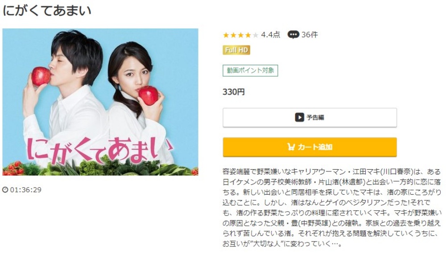Screen dimensions: 446x254
Task: Click the にがくてあまい page title
Action: click(47, 11)
